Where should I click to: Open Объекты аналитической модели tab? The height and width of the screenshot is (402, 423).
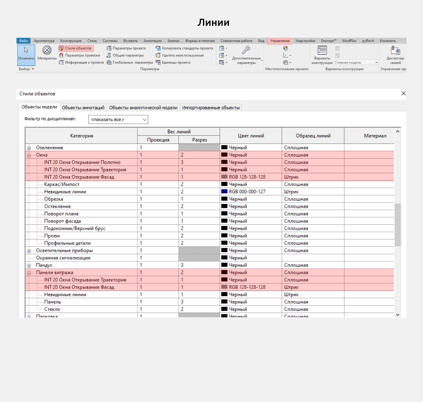(x=143, y=107)
